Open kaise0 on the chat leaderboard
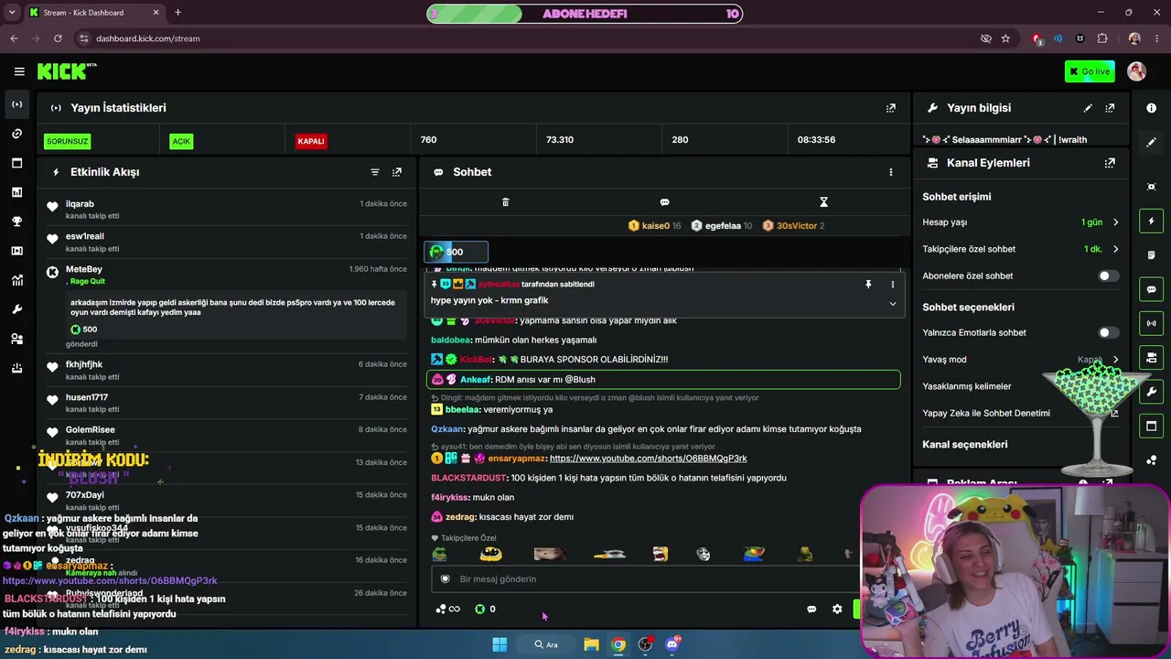Screen dimensions: 1171x659 (654, 226)
